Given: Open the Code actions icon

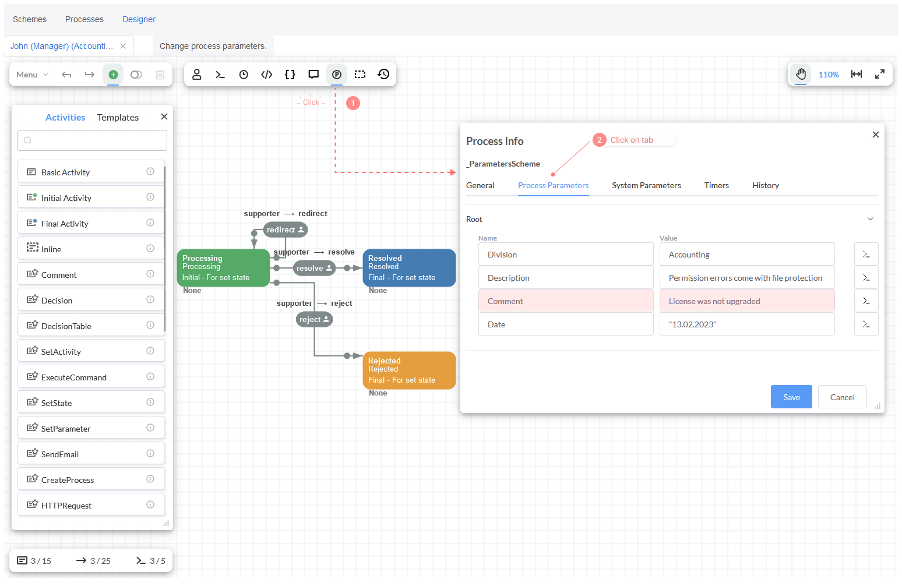Looking at the screenshot, I should 267,75.
